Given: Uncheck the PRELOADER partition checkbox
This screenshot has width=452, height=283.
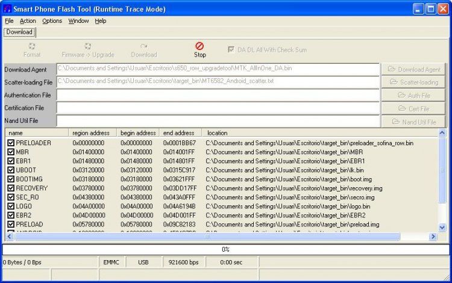Looking at the screenshot, I should click(11, 143).
